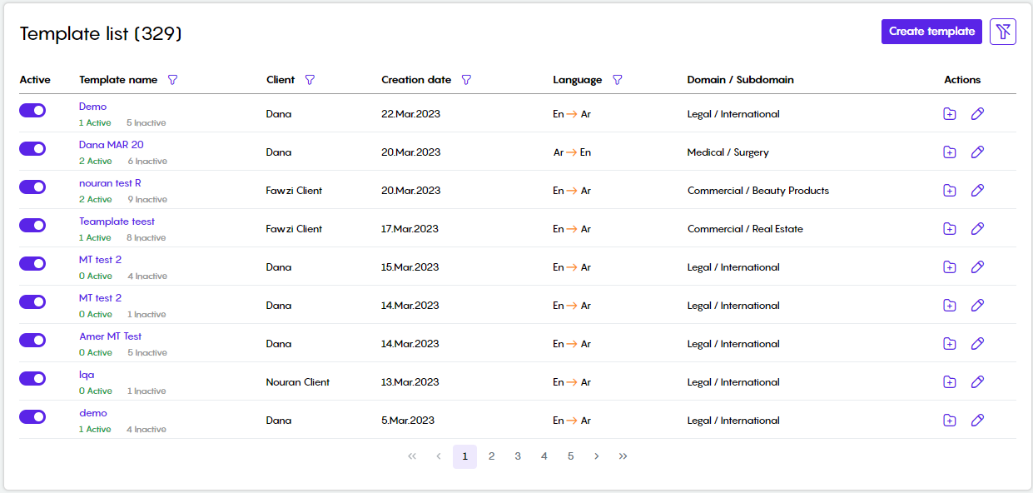Switch off Amer MT Test active toggle
1033x493 pixels.
(x=32, y=340)
